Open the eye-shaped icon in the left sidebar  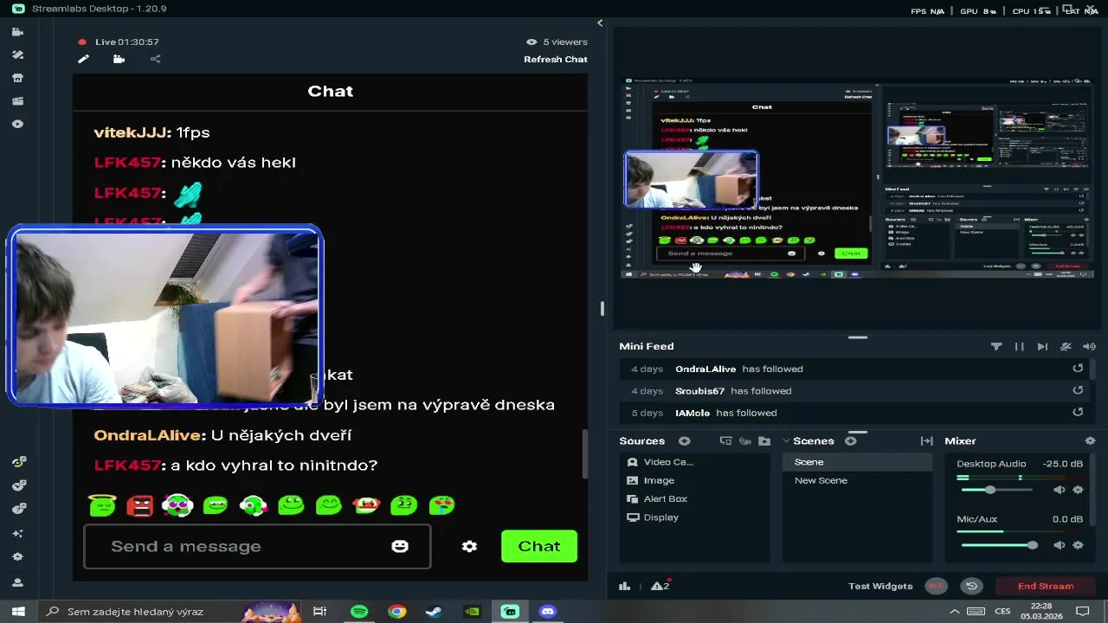(x=17, y=124)
